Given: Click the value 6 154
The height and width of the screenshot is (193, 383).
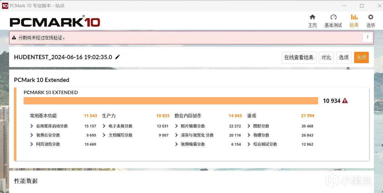Looking at the screenshot, I should pyautogui.click(x=236, y=144).
